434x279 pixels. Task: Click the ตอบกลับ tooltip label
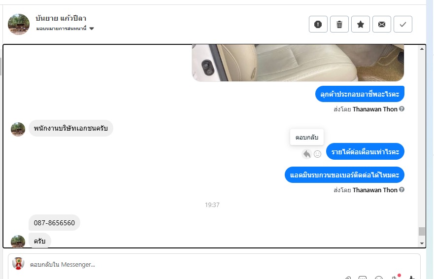pos(307,137)
